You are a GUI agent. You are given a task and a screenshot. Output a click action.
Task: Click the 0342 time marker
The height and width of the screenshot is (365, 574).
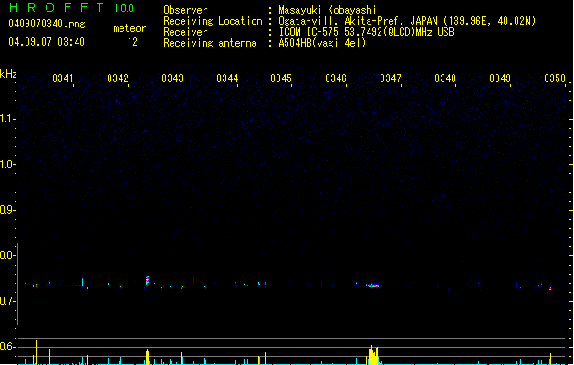tap(118, 78)
